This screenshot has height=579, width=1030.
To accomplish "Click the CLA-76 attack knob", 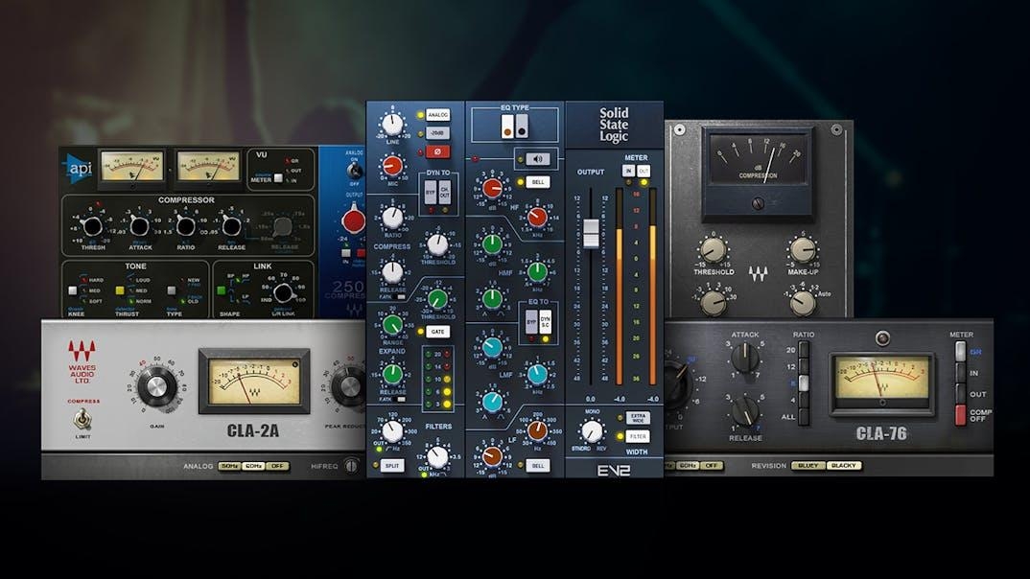I will (745, 358).
